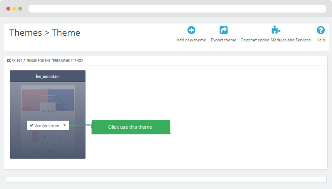Click the Add new theme plus icon
Viewport: 332px width, 189px height.
point(191,30)
